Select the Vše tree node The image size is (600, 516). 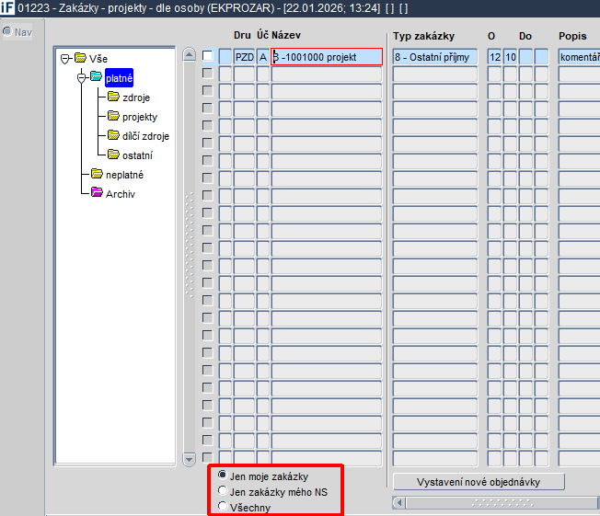point(98,59)
